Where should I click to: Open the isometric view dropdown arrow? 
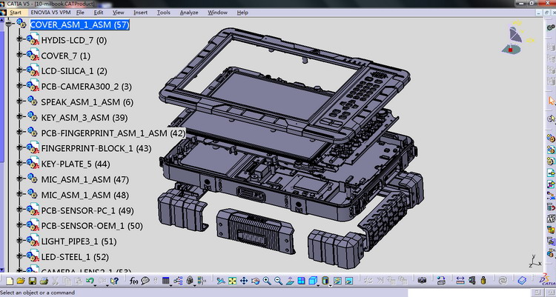click(318, 286)
